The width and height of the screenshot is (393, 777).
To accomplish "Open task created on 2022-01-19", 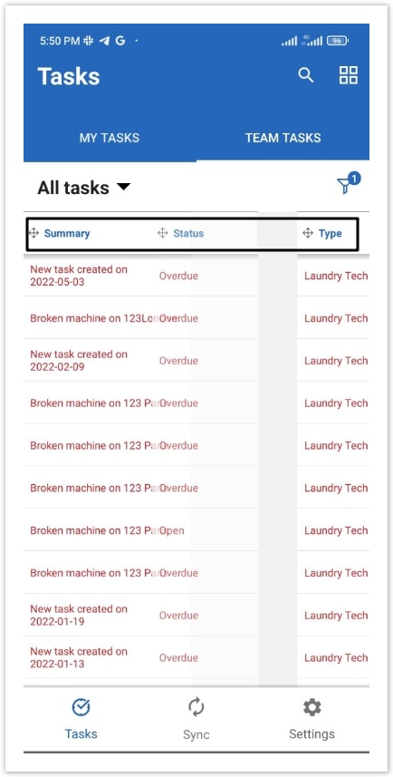I will 196,615.
